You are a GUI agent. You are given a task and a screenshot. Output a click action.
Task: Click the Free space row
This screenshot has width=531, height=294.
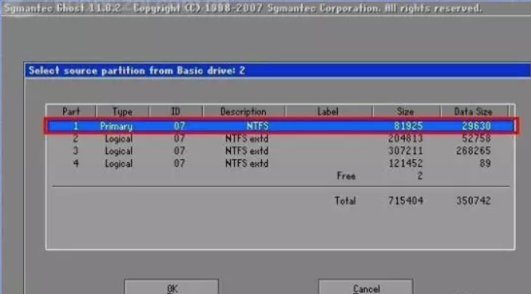pyautogui.click(x=281, y=176)
